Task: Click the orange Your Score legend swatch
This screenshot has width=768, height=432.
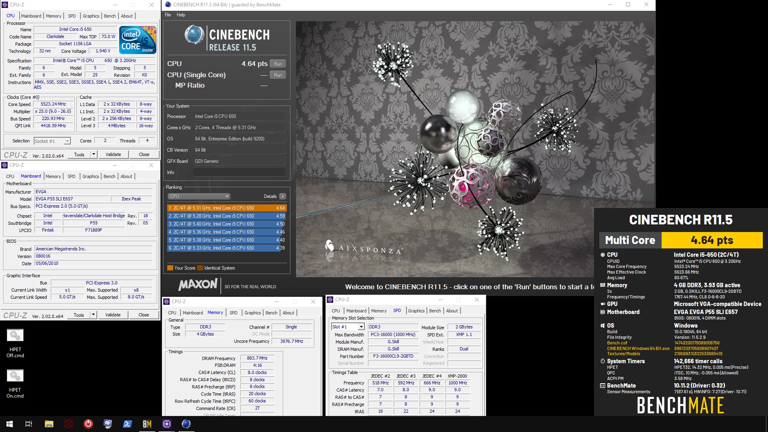Action: click(170, 268)
